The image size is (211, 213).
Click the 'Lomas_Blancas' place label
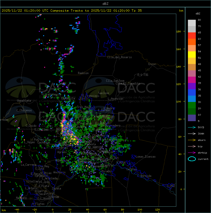[146, 157]
